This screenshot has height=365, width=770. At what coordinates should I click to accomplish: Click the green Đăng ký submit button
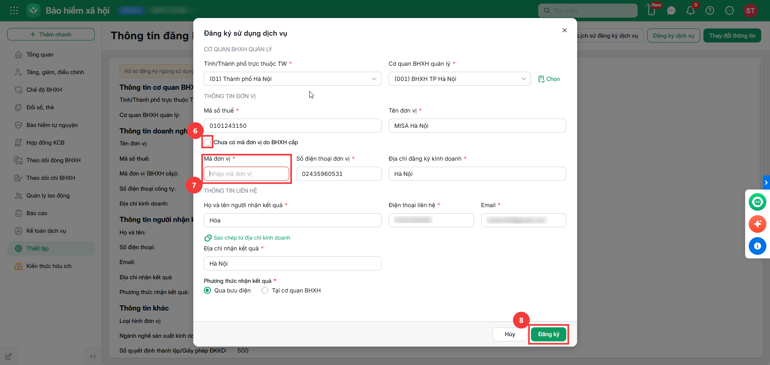pos(549,334)
